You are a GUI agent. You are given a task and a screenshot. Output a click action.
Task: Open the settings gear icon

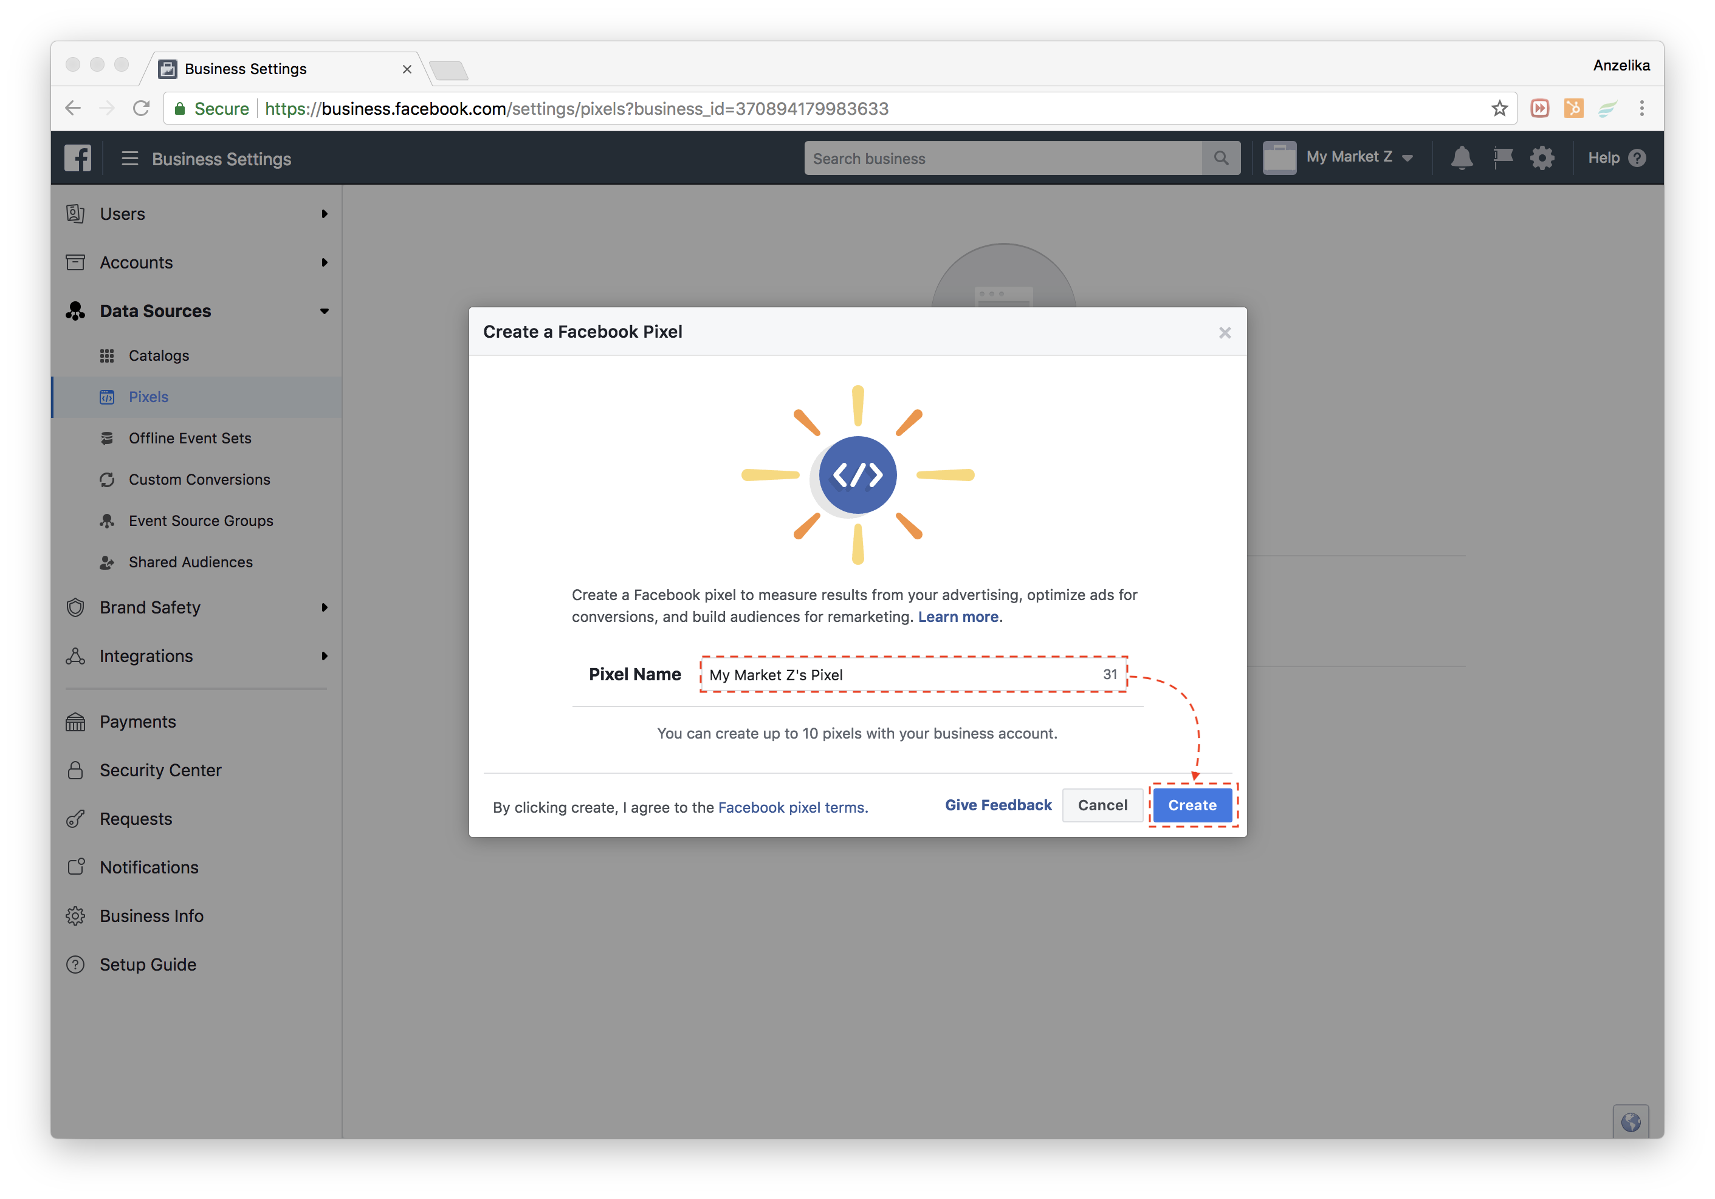[1542, 157]
